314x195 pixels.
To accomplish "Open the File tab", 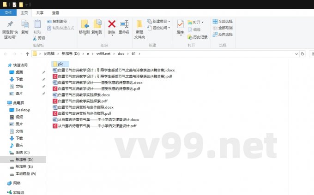I will tap(8, 12).
